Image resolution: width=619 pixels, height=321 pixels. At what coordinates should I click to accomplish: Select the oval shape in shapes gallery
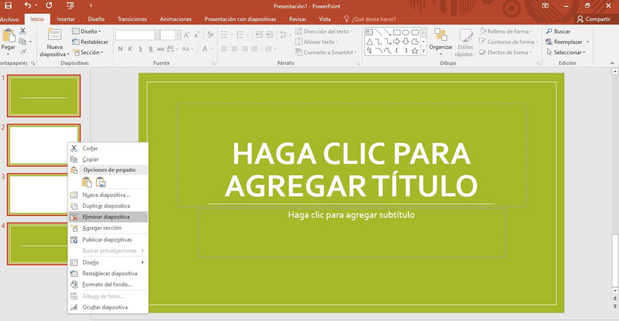pos(405,32)
